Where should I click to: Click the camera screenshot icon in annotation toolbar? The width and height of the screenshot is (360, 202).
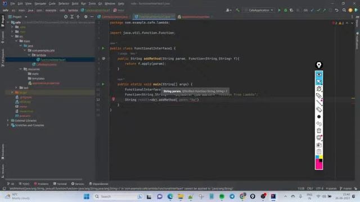click(319, 145)
